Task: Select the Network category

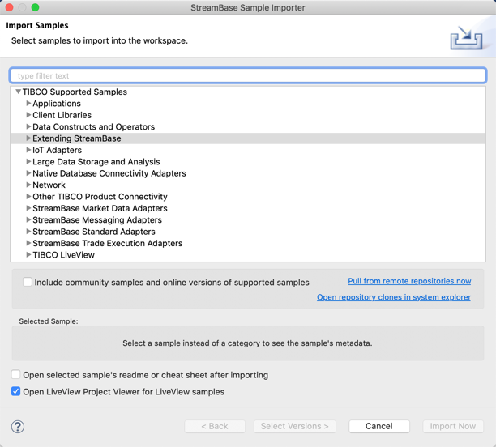Action: pos(49,185)
